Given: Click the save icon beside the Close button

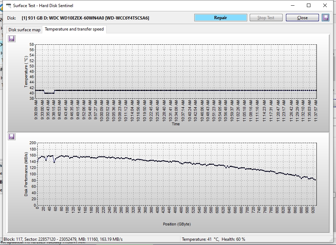Looking at the screenshot, I should pyautogui.click(x=325, y=17).
